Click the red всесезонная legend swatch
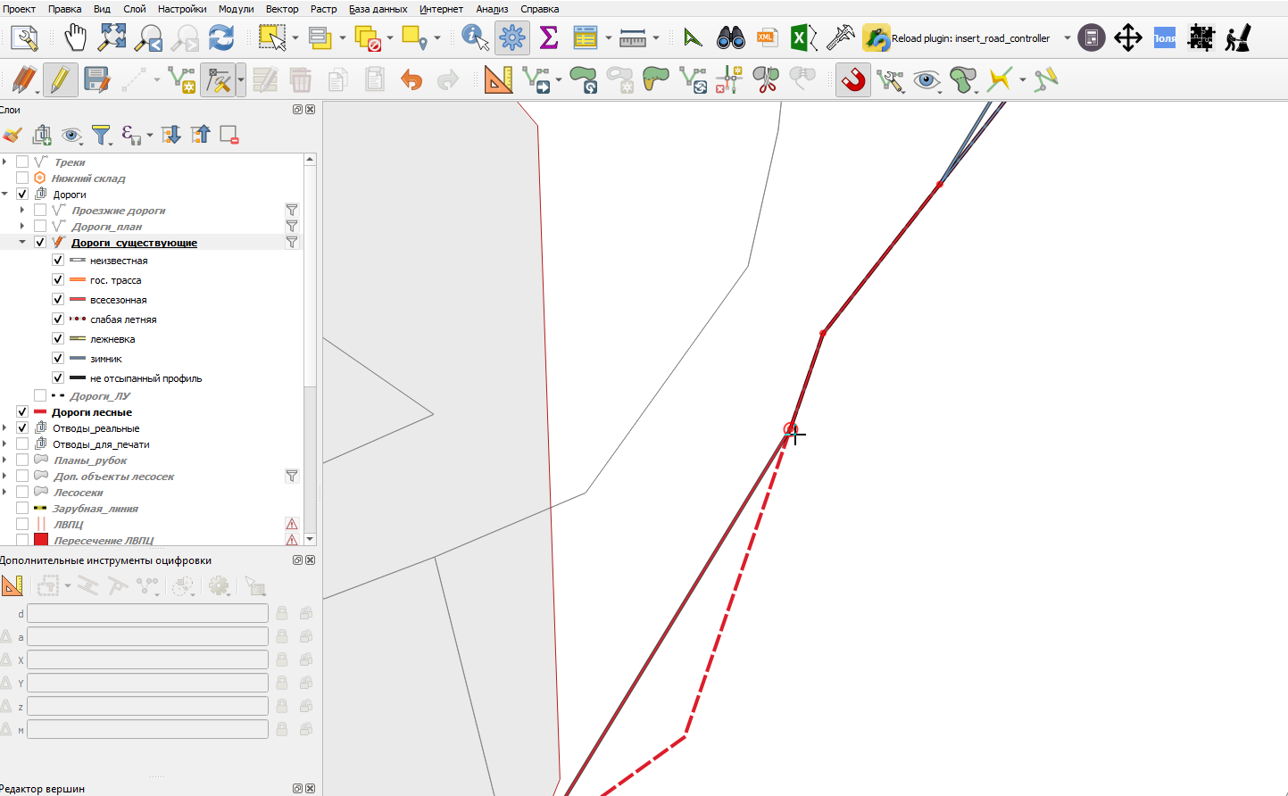The image size is (1288, 796). coord(78,300)
